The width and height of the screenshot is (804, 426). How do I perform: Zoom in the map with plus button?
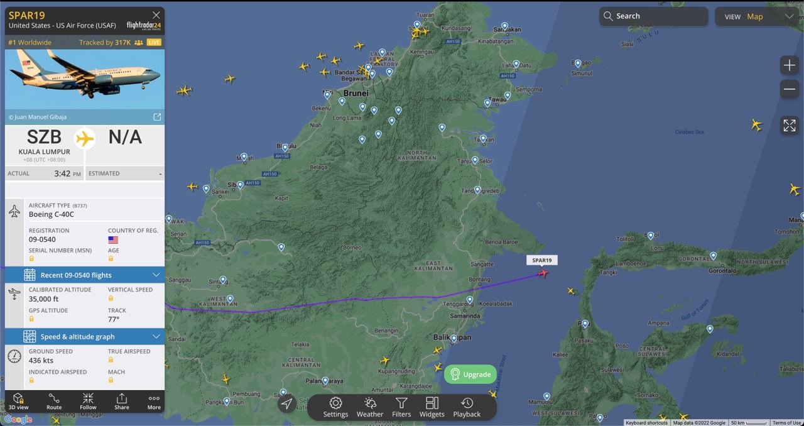click(790, 65)
